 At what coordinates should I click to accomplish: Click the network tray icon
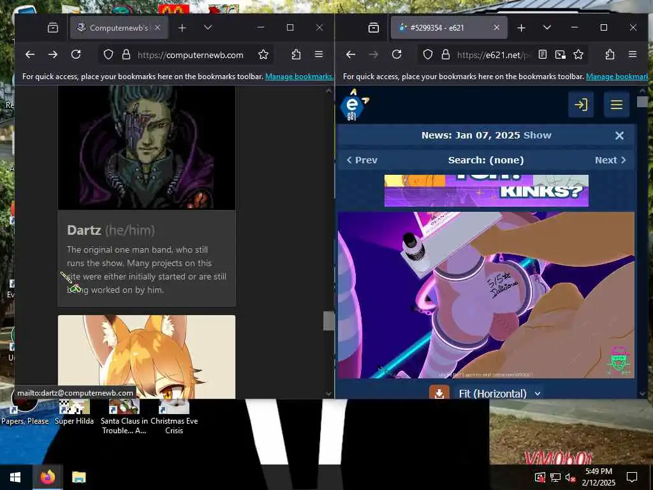click(x=555, y=477)
